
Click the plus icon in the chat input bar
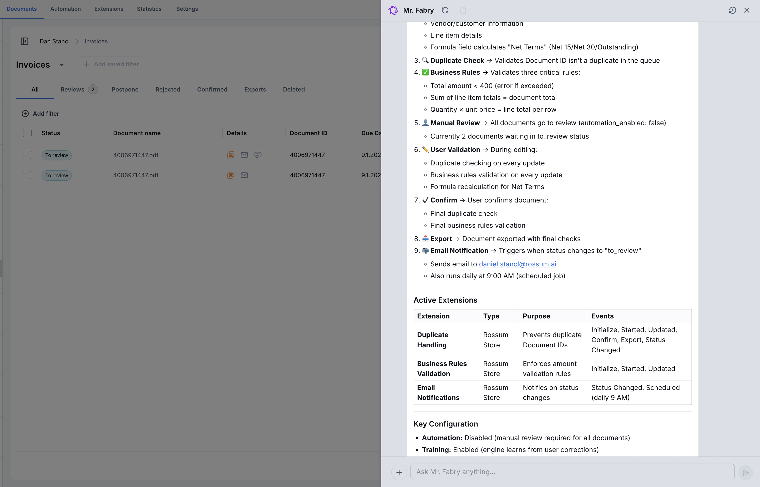pos(399,472)
